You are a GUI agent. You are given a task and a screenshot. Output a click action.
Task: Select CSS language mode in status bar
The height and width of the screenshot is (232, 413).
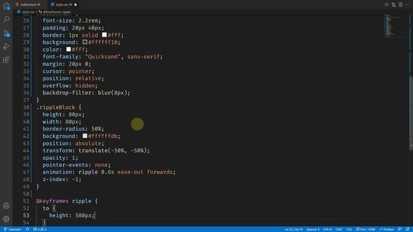(x=349, y=229)
